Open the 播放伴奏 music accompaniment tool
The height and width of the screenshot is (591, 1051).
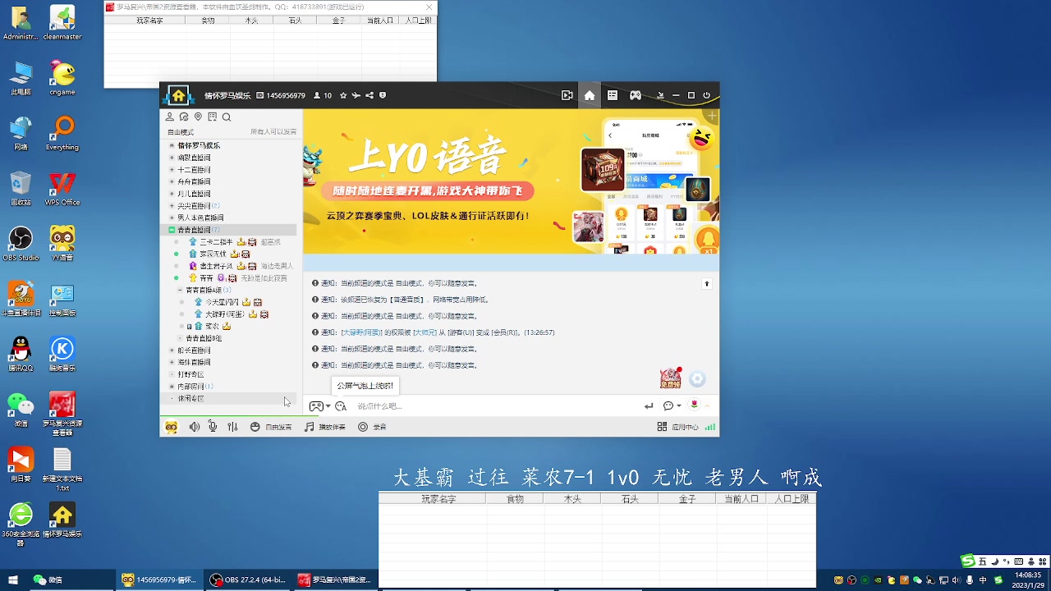[x=325, y=426]
